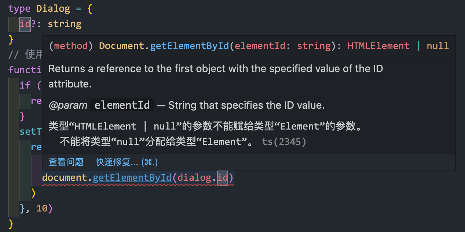The image size is (465, 232).
Task: Click the @param elementId tag in the docs
Action: coord(101,105)
